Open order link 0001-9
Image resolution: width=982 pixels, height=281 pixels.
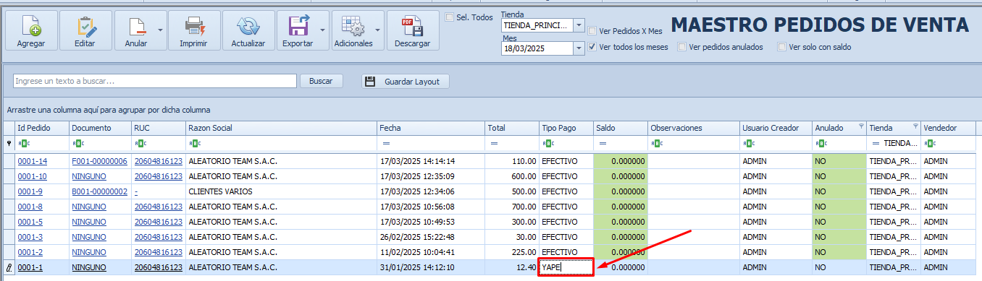(30, 191)
